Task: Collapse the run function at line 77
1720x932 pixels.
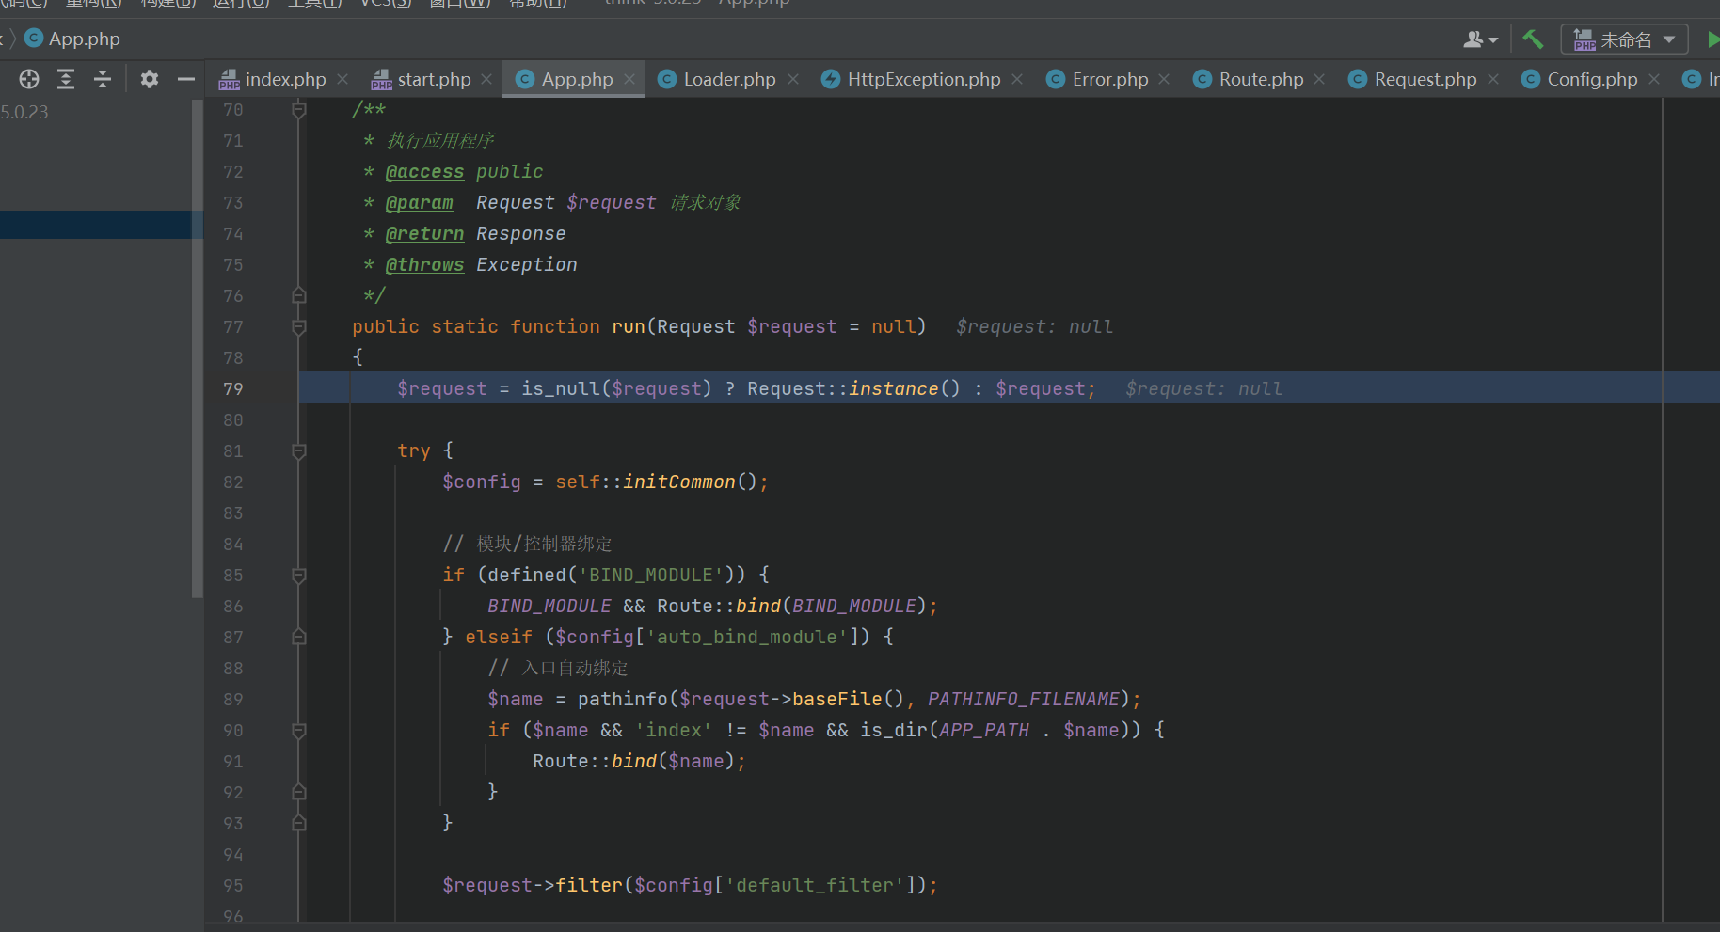Action: click(x=299, y=326)
